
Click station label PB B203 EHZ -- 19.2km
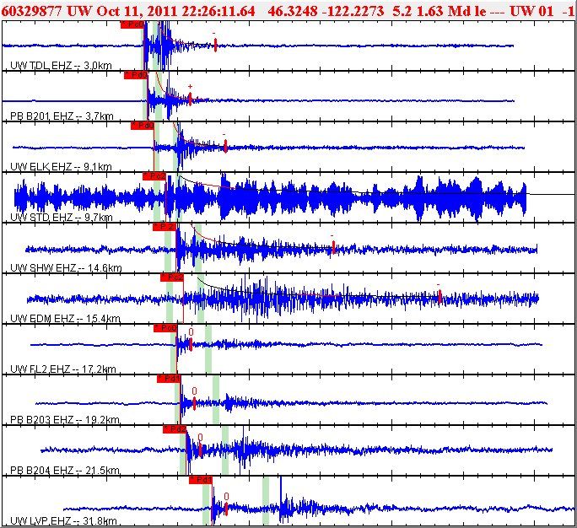pyautogui.click(x=65, y=419)
